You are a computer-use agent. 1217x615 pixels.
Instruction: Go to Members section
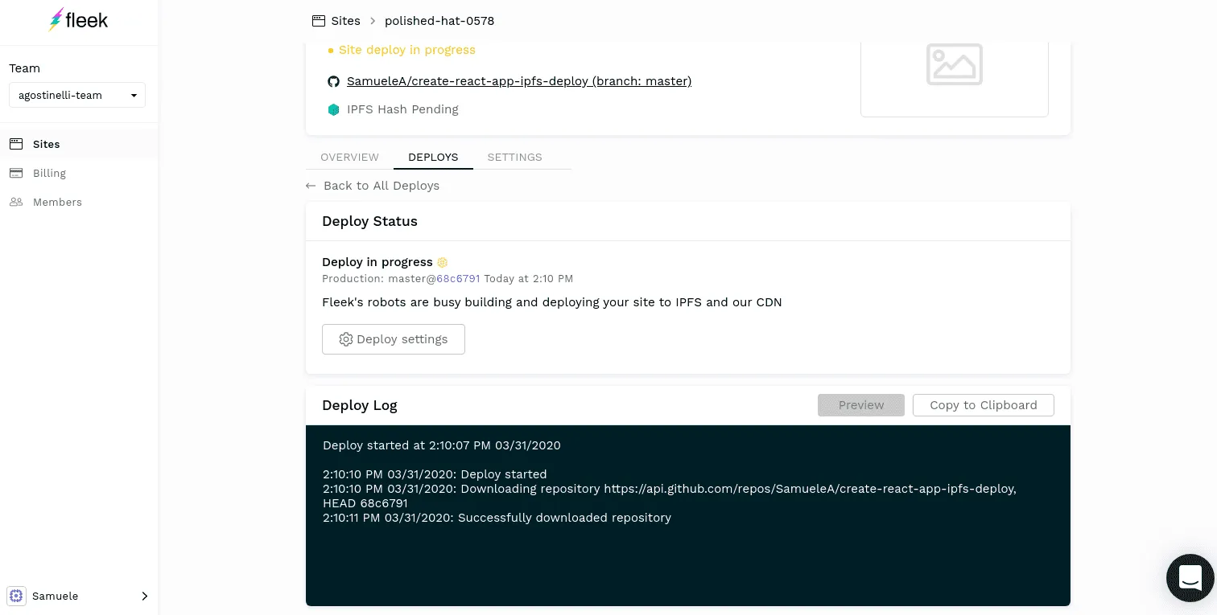pyautogui.click(x=57, y=202)
